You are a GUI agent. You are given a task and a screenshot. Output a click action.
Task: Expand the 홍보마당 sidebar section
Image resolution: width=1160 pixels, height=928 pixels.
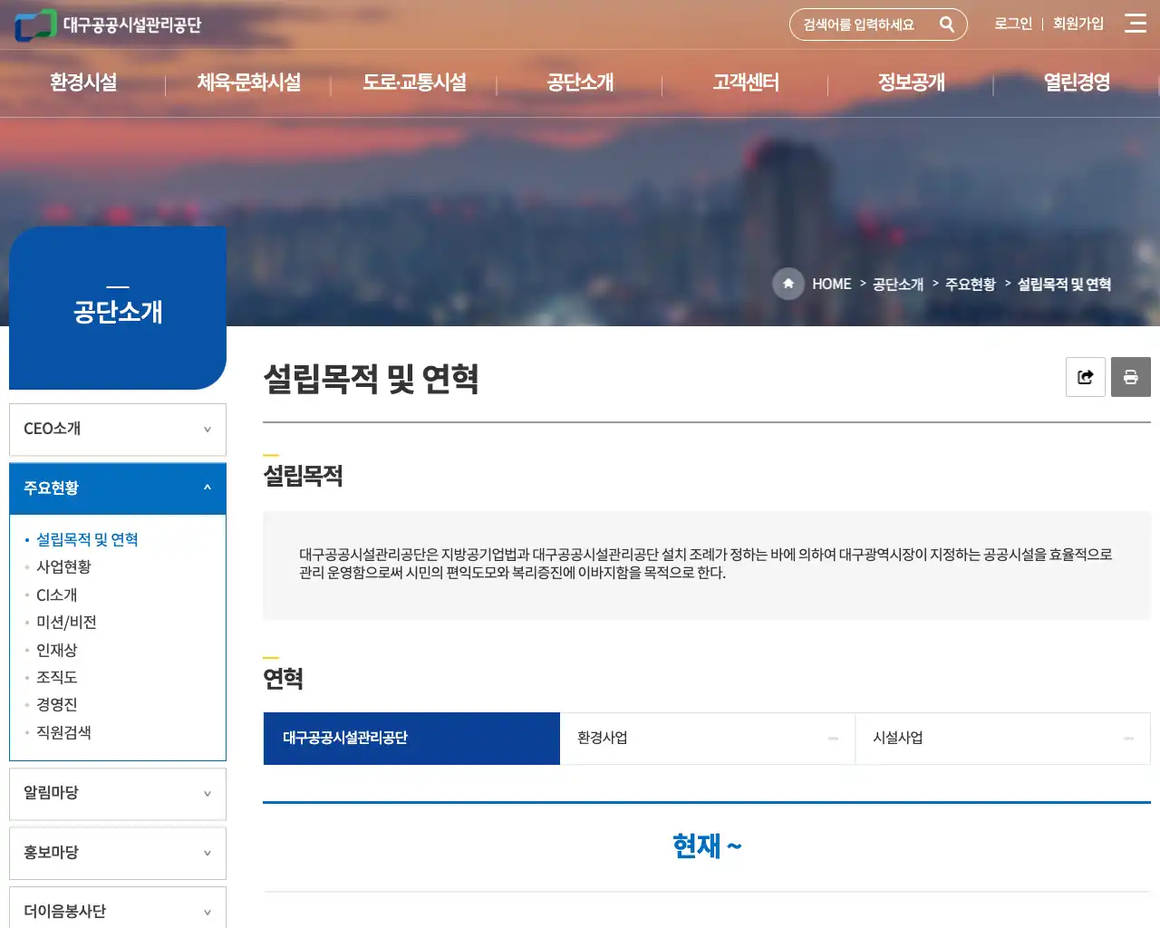[117, 853]
